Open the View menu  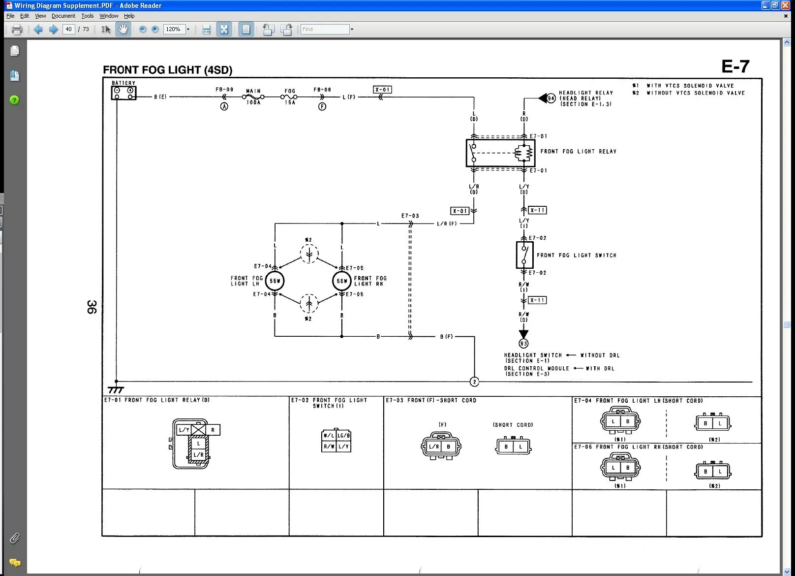(x=40, y=16)
